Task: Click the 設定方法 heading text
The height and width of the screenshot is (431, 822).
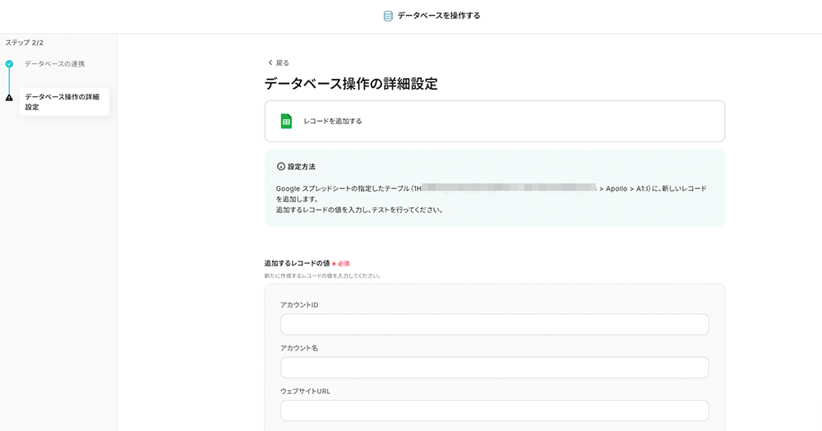Action: [302, 166]
